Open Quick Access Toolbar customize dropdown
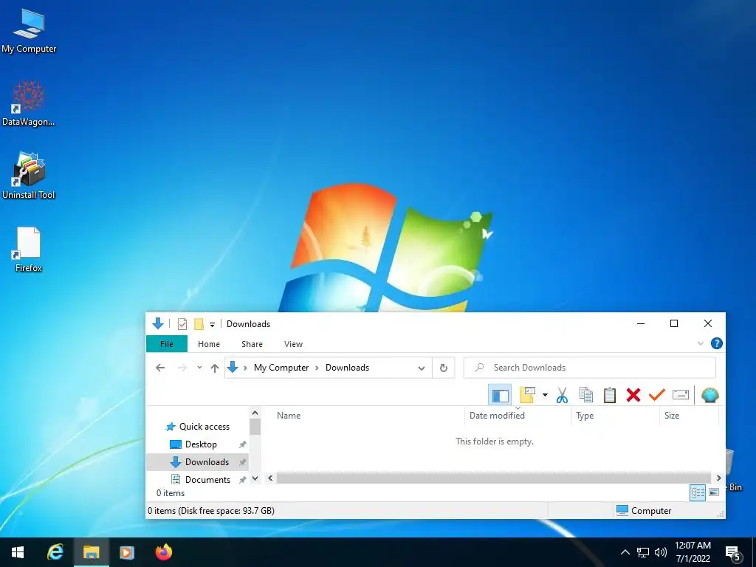This screenshot has width=756, height=567. (212, 325)
